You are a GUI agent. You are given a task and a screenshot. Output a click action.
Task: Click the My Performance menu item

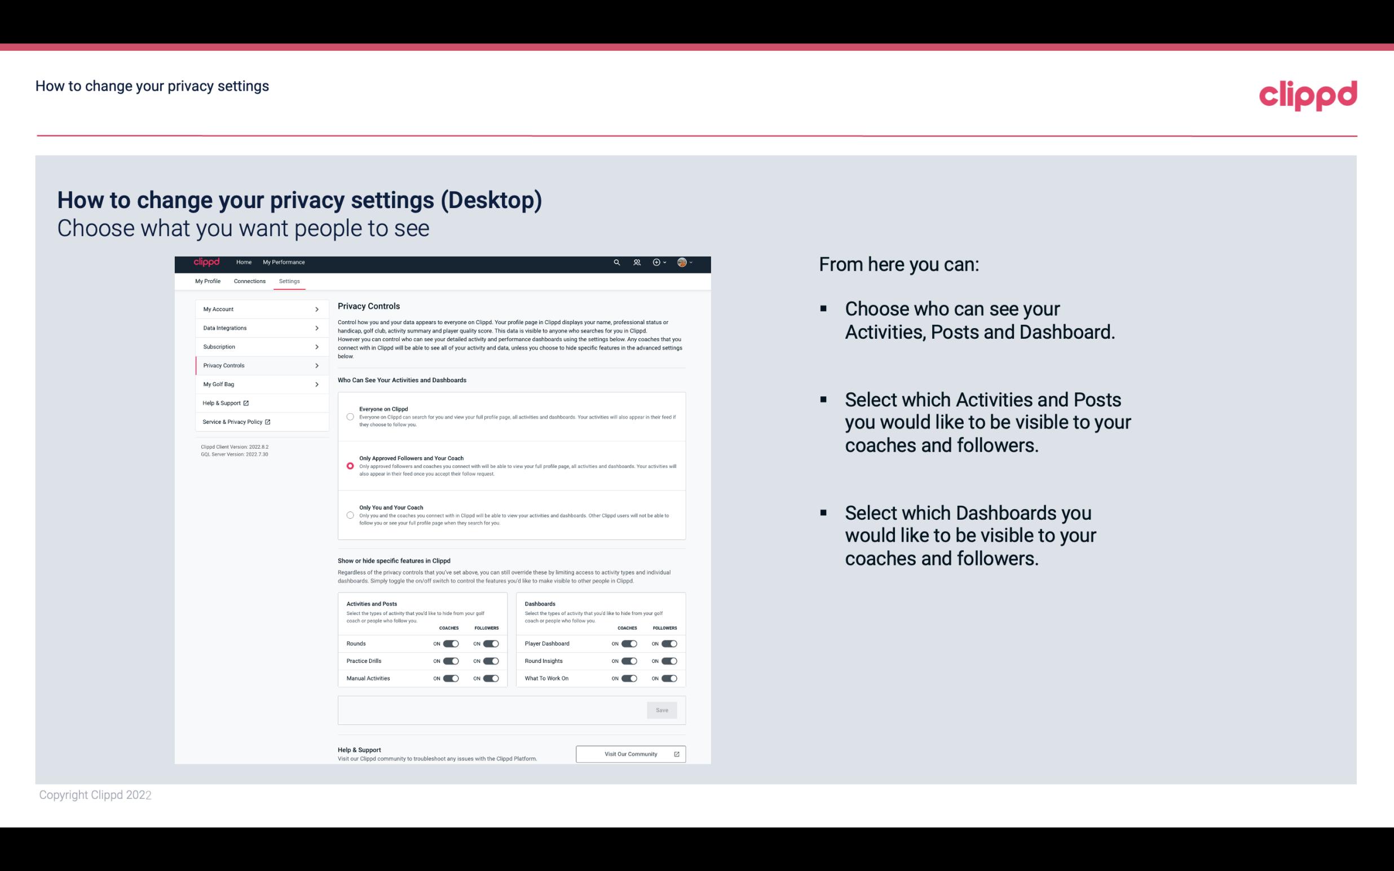(284, 262)
